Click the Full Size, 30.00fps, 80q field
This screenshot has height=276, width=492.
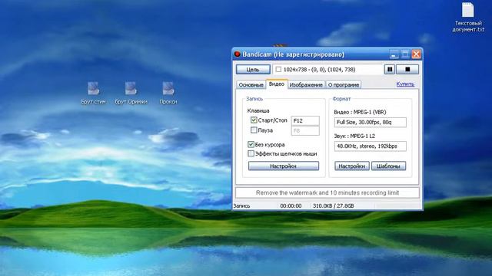tap(371, 122)
